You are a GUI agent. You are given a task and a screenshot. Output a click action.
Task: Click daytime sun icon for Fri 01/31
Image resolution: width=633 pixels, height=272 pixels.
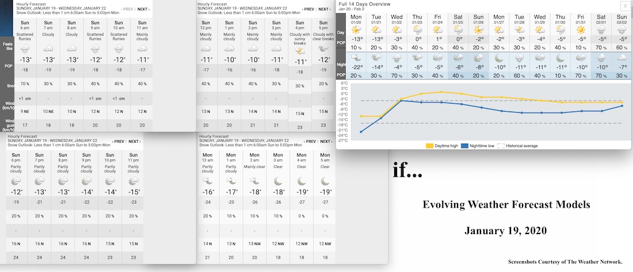click(x=581, y=29)
